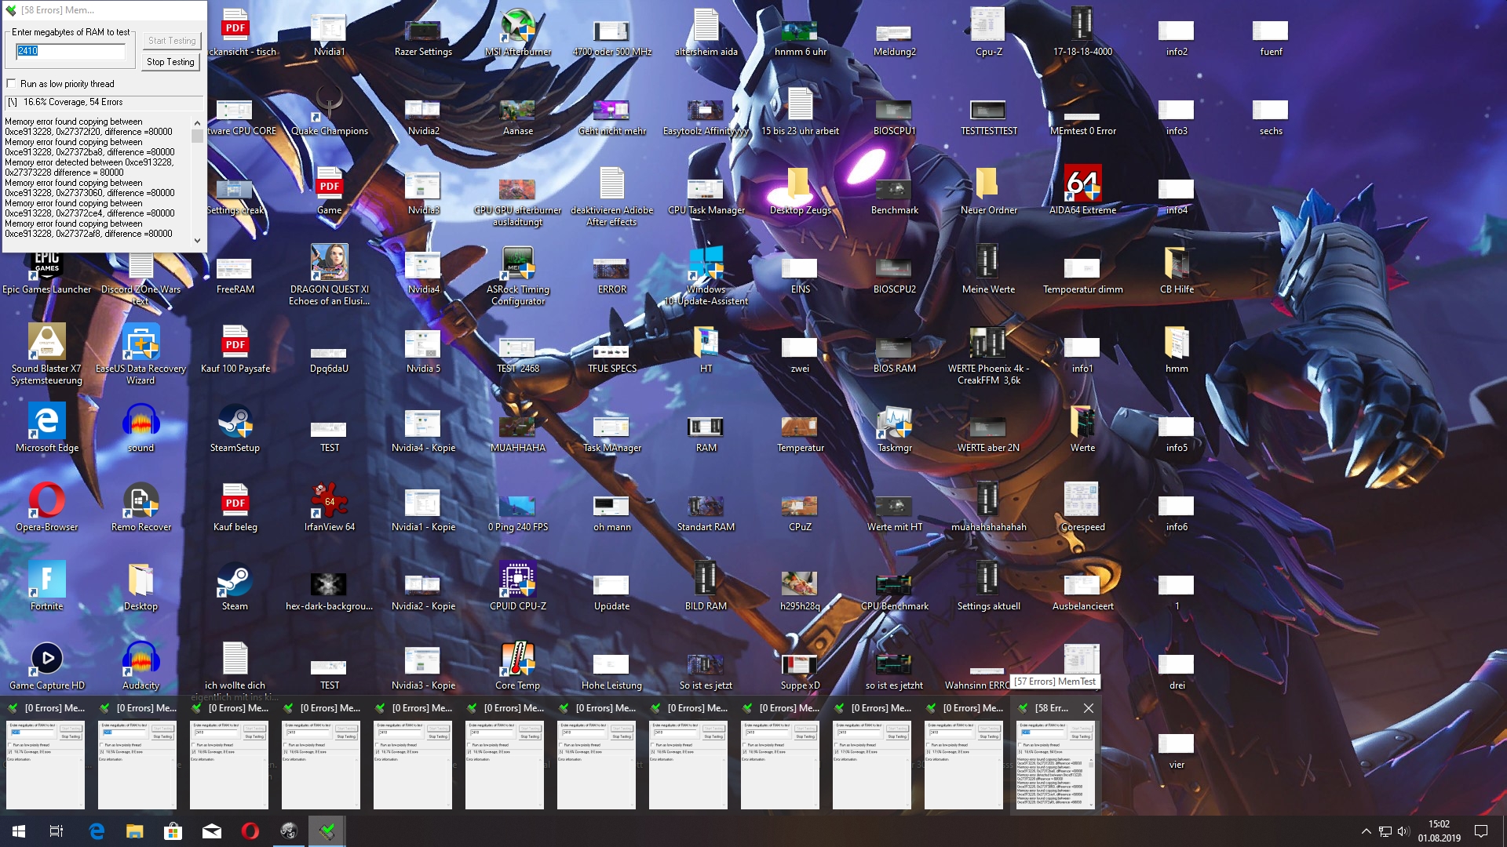The width and height of the screenshot is (1507, 847).
Task: Toggle 'Run as low priority thread' checkbox
Action: point(11,84)
